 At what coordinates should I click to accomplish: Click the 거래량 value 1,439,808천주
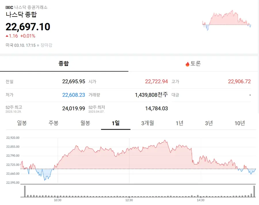click(151, 95)
